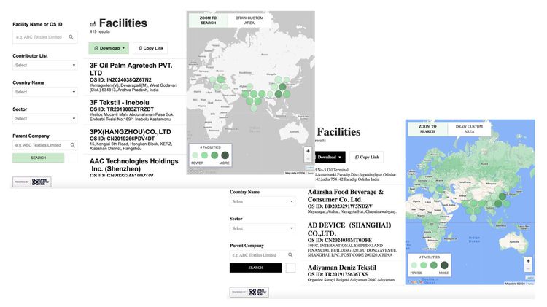Zoom out on the grey map with minus button
The width and height of the screenshot is (547, 307).
pyautogui.click(x=308, y=158)
